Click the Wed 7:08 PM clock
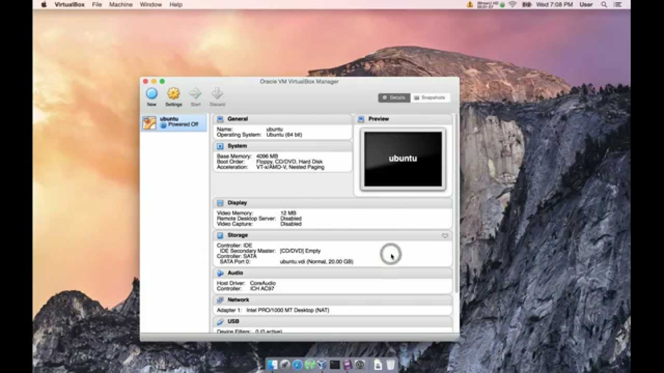The height and width of the screenshot is (373, 664). pyautogui.click(x=555, y=5)
